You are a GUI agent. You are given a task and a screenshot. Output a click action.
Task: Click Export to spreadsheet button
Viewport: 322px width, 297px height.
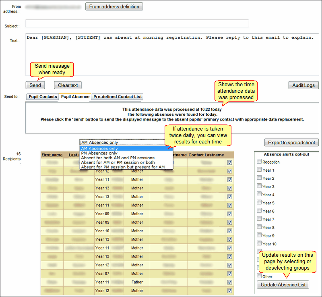pos(291,142)
